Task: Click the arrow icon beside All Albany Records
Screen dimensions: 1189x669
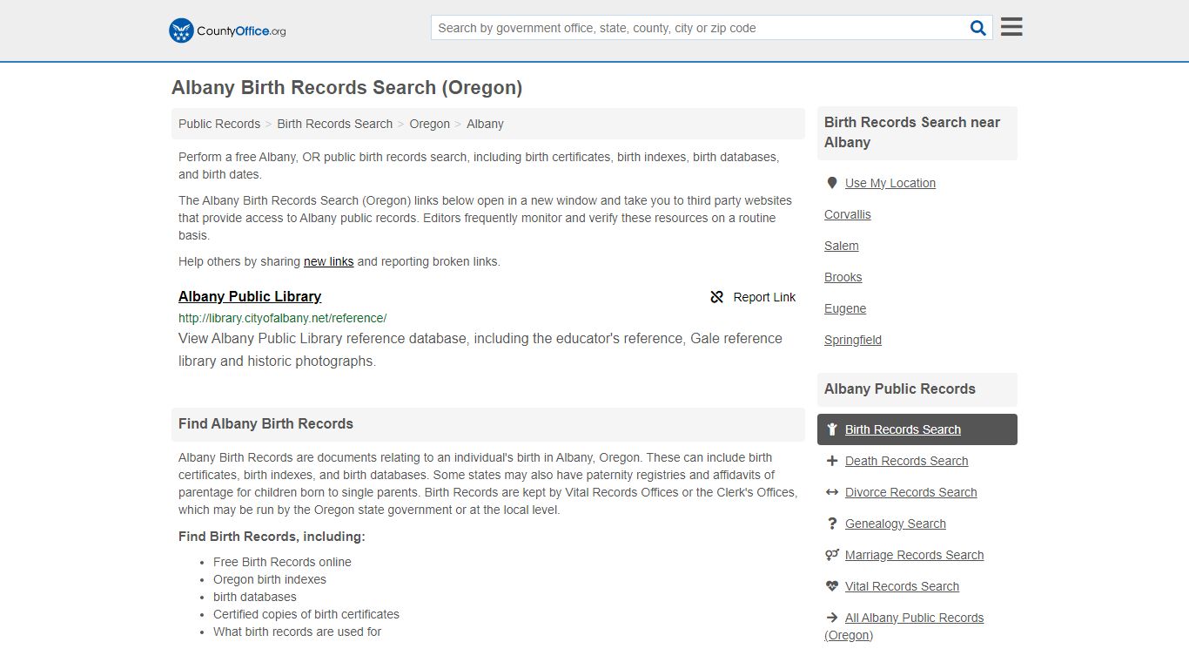Action: (x=832, y=618)
